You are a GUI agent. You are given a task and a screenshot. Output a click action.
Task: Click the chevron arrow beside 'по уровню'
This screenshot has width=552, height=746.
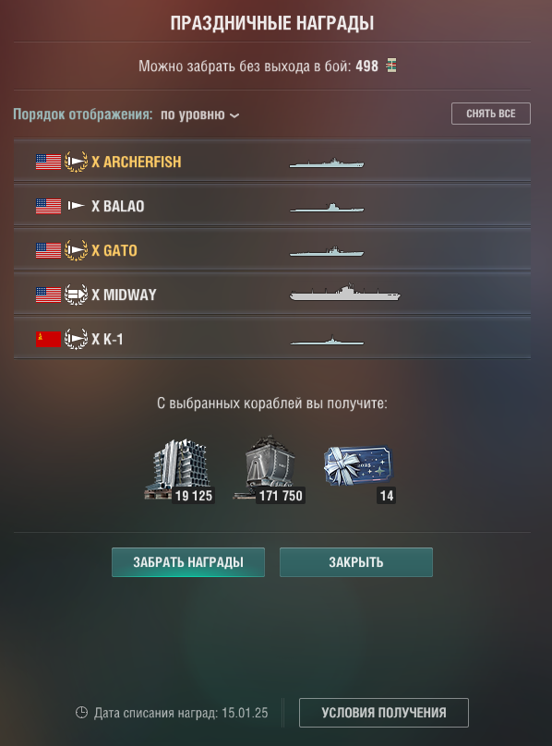(x=234, y=115)
